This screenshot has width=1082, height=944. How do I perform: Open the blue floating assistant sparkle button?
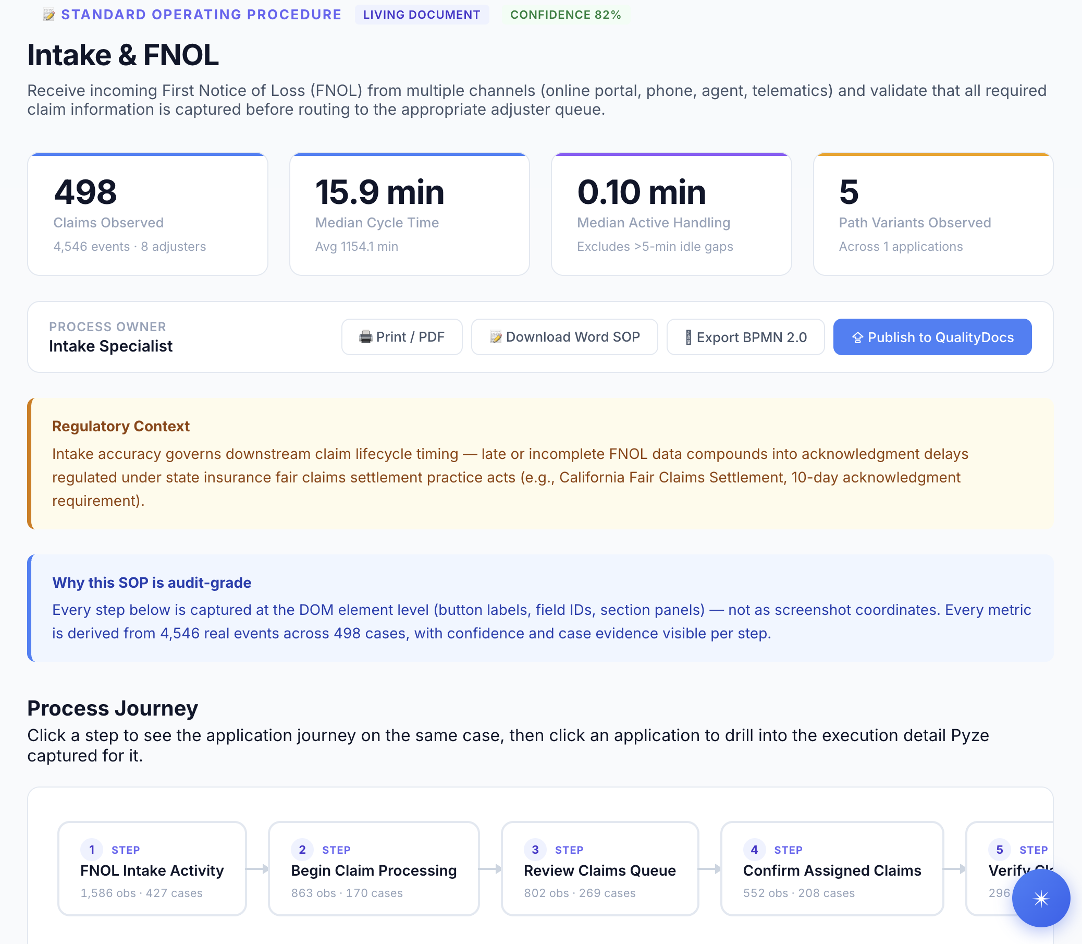(1040, 899)
